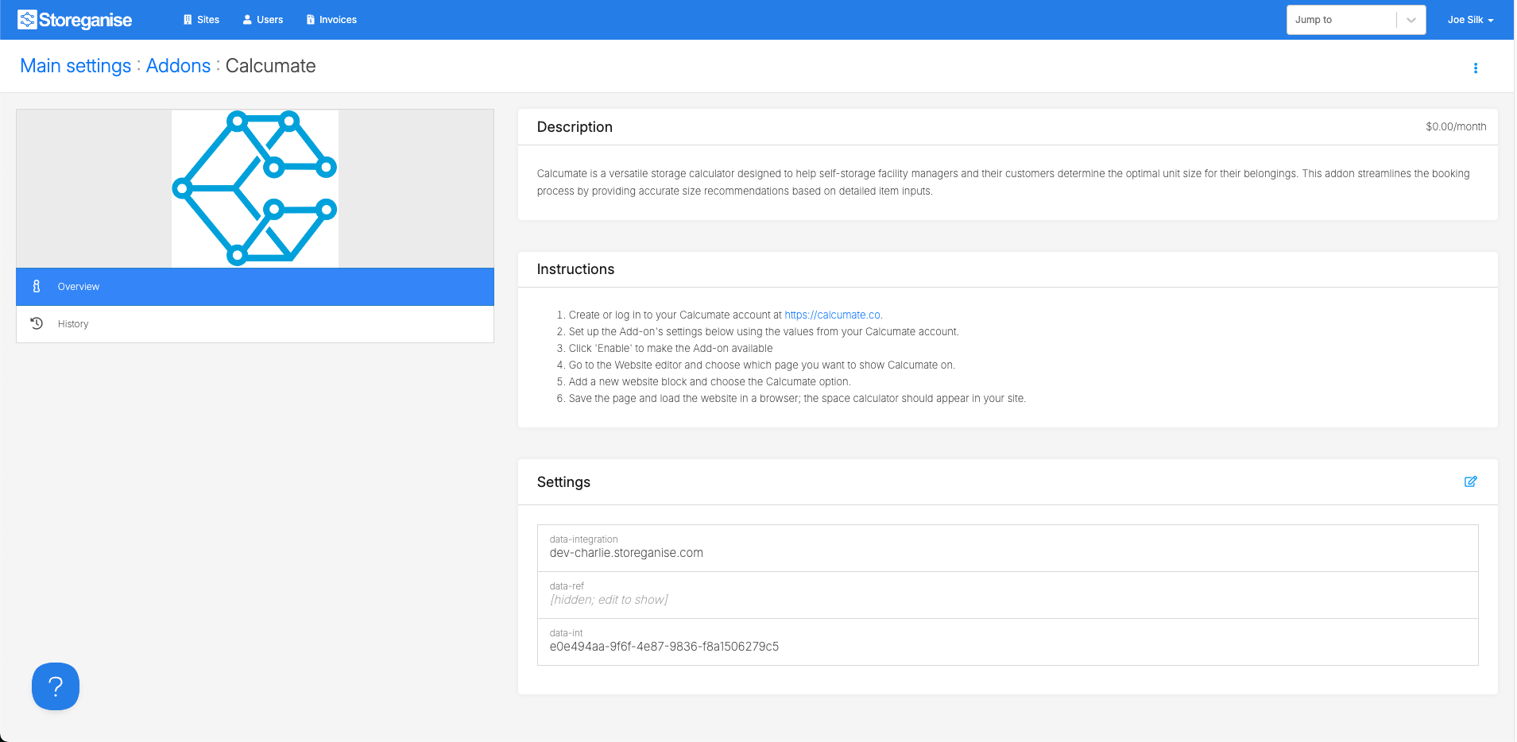Click the Storeganise logo
The height and width of the screenshot is (742, 1517).
point(75,20)
